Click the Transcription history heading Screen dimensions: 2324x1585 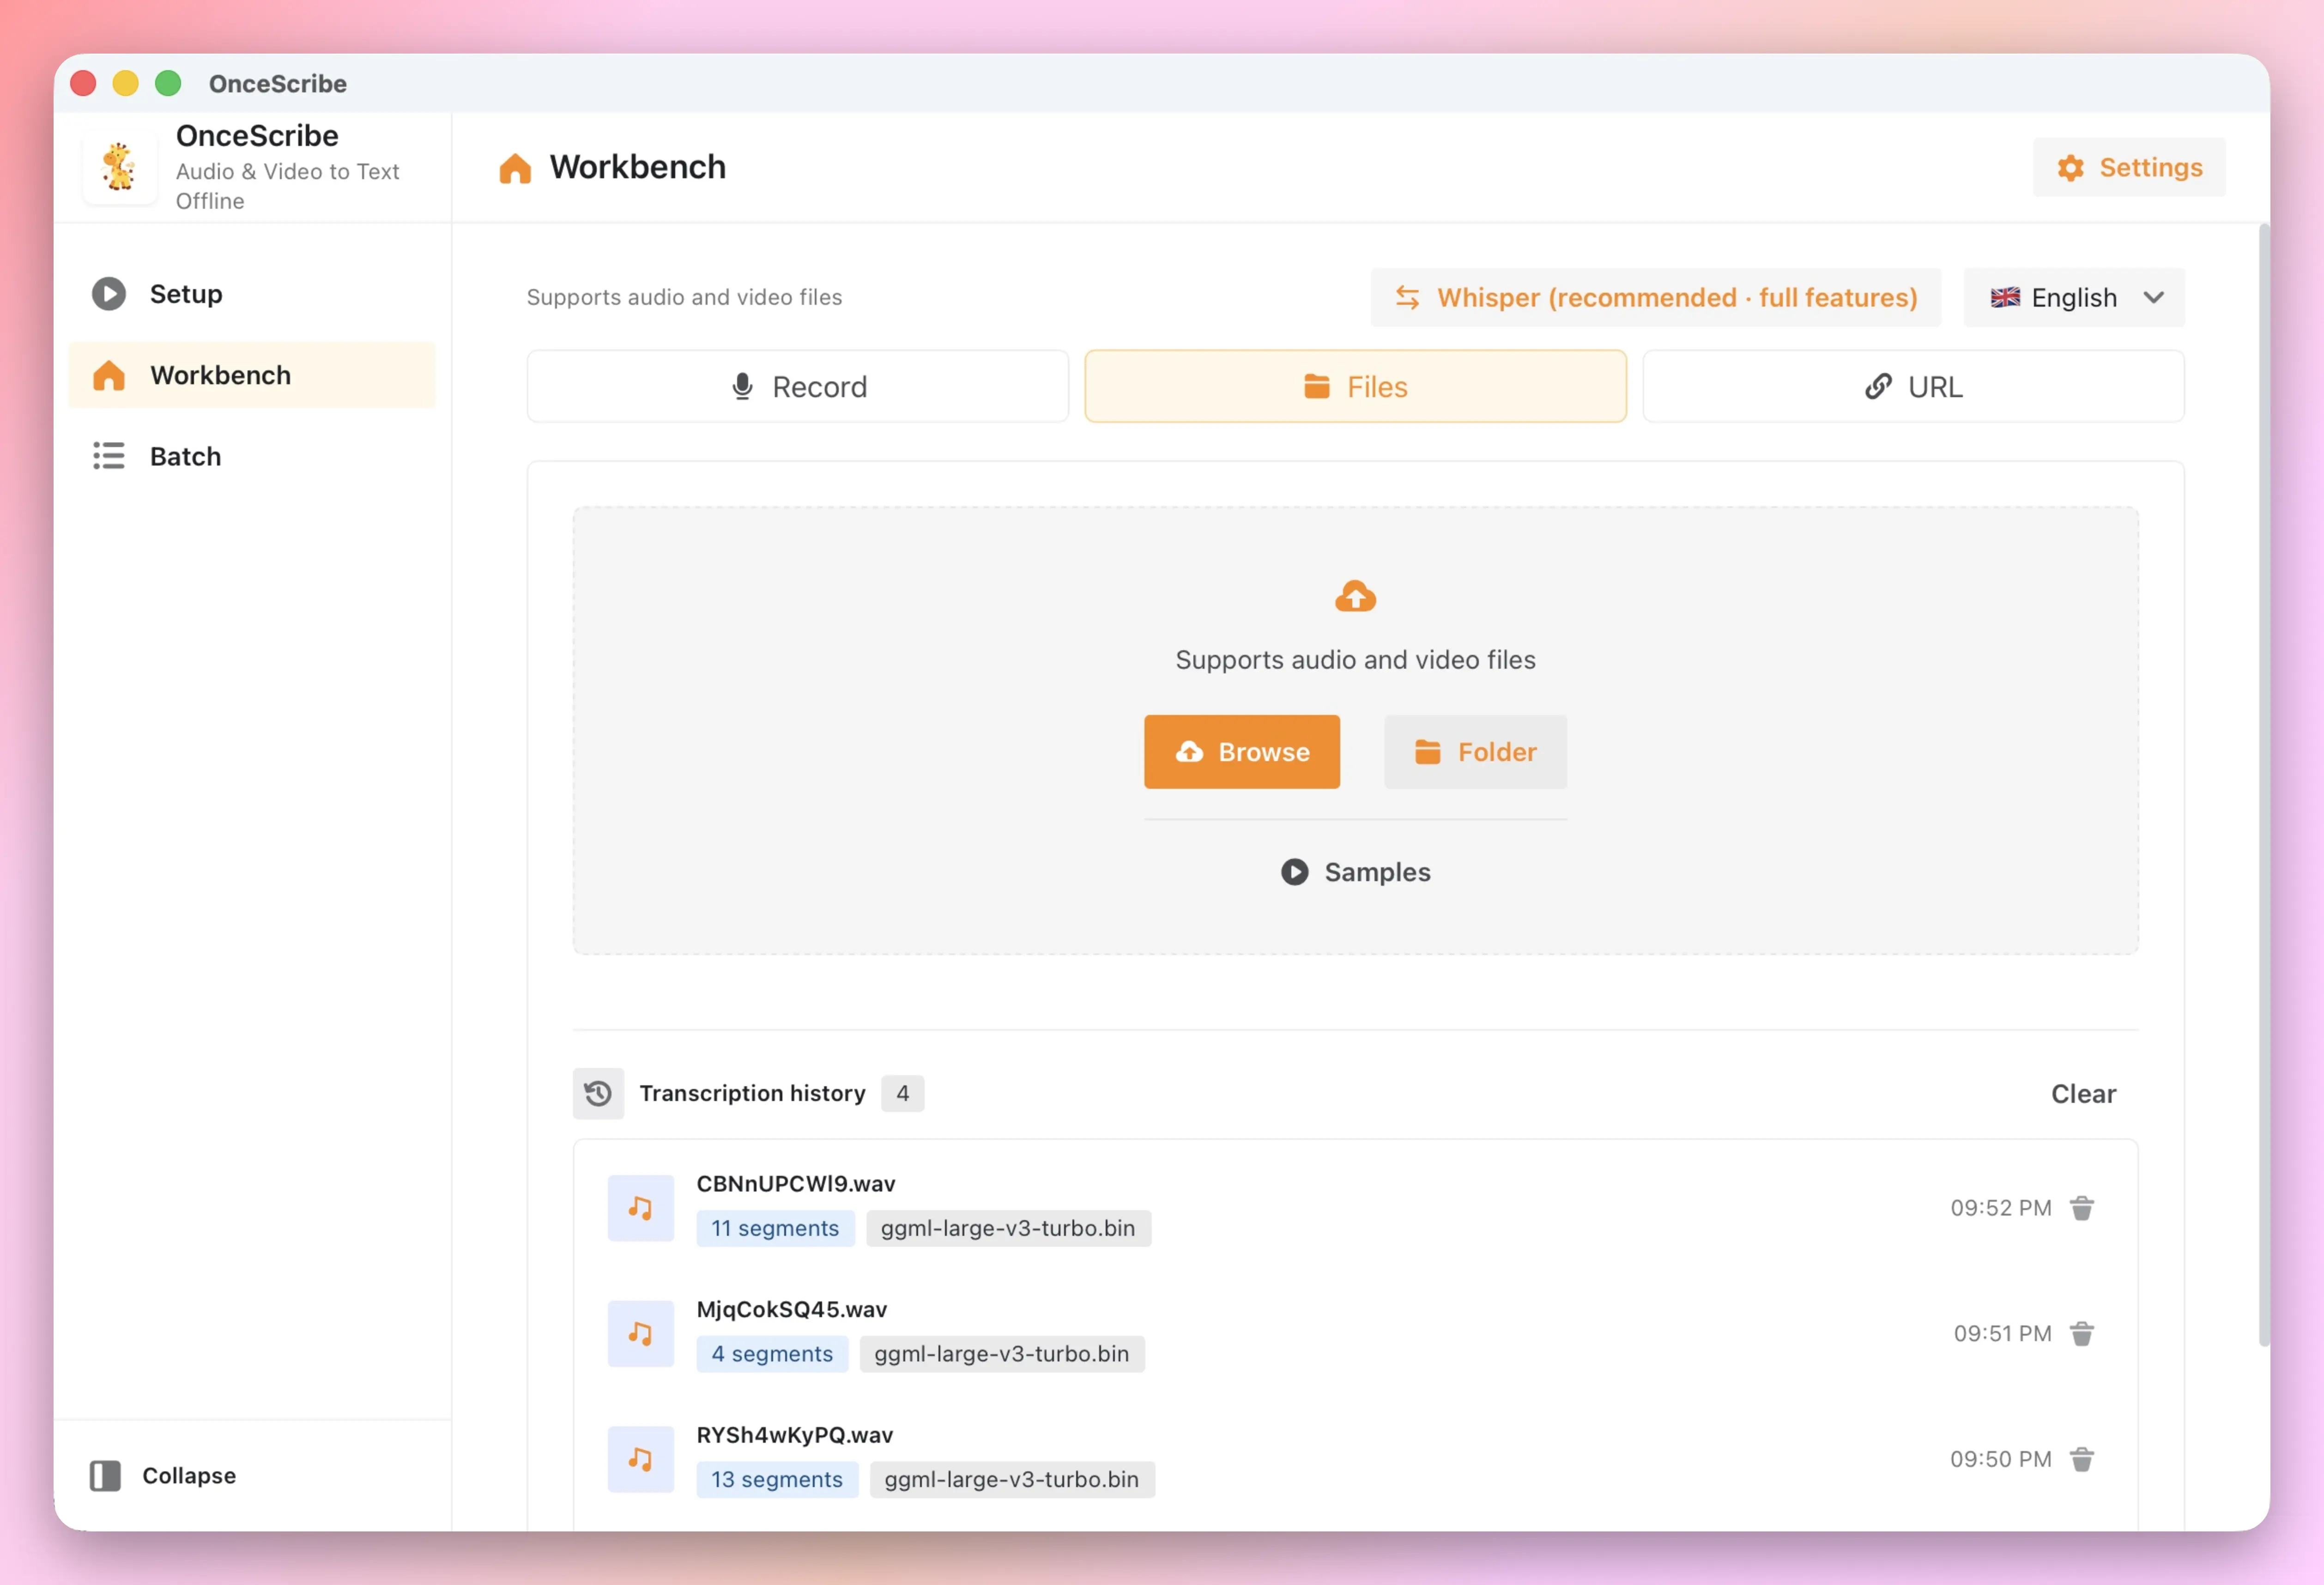[752, 1093]
